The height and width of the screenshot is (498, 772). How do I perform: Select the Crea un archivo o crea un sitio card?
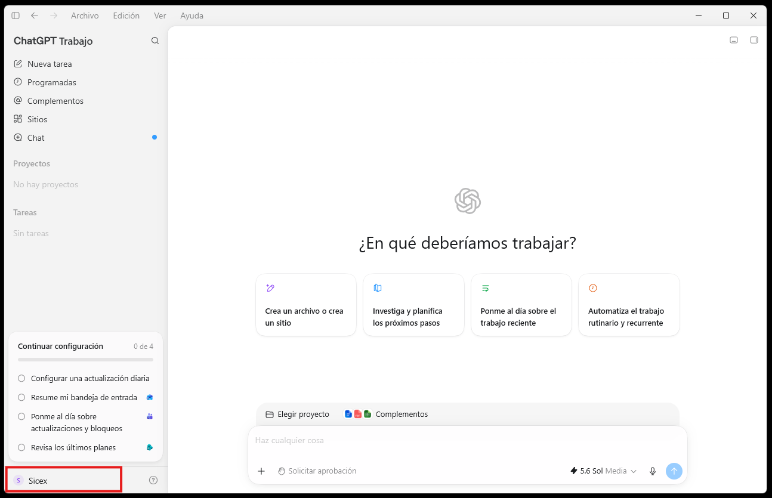tap(306, 305)
